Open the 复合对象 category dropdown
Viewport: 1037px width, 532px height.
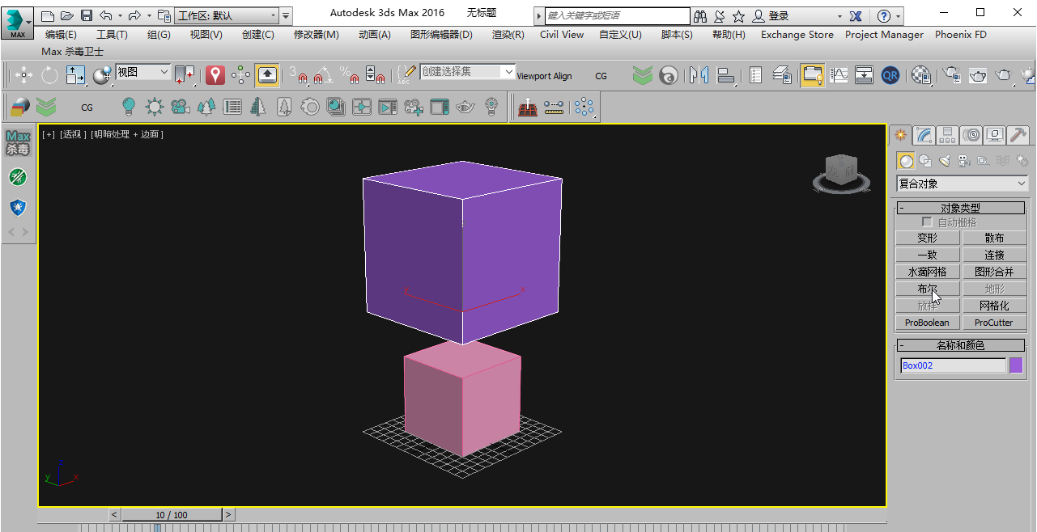point(962,184)
